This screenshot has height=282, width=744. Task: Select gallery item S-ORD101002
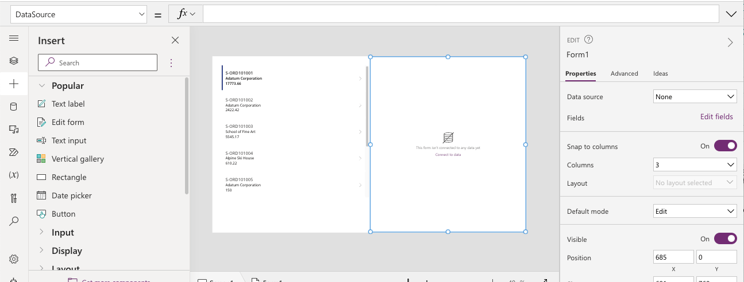click(293, 105)
